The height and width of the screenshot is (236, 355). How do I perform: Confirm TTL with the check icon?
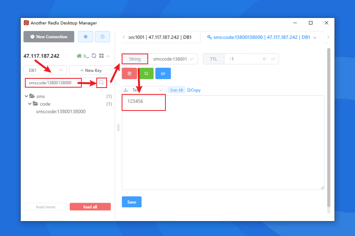[273, 59]
